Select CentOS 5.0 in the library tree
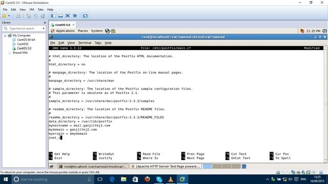Image resolution: width=328 pixels, height=184 pixels. click(24, 49)
